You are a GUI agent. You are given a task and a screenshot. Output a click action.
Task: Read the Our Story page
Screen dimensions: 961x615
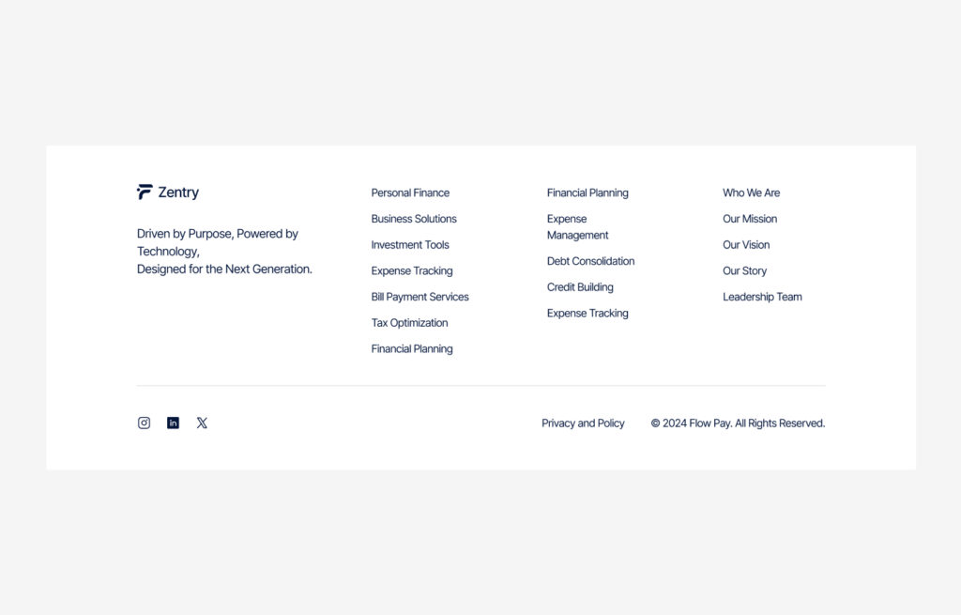744,270
